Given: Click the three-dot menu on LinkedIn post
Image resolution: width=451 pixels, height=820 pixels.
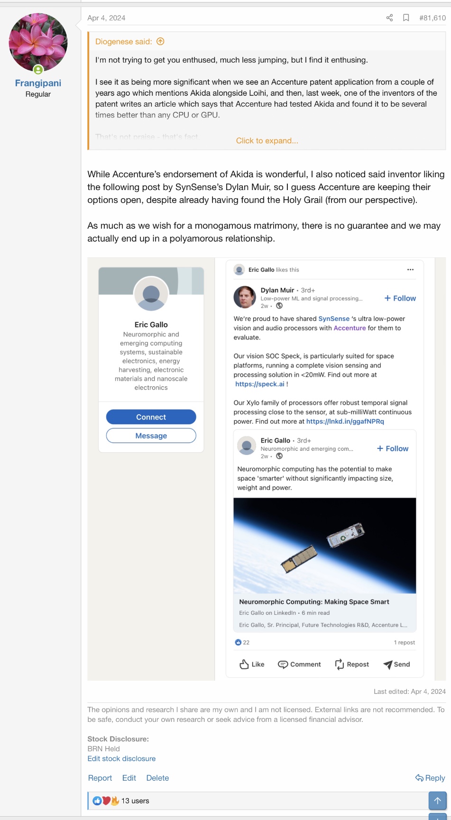Looking at the screenshot, I should 410,270.
